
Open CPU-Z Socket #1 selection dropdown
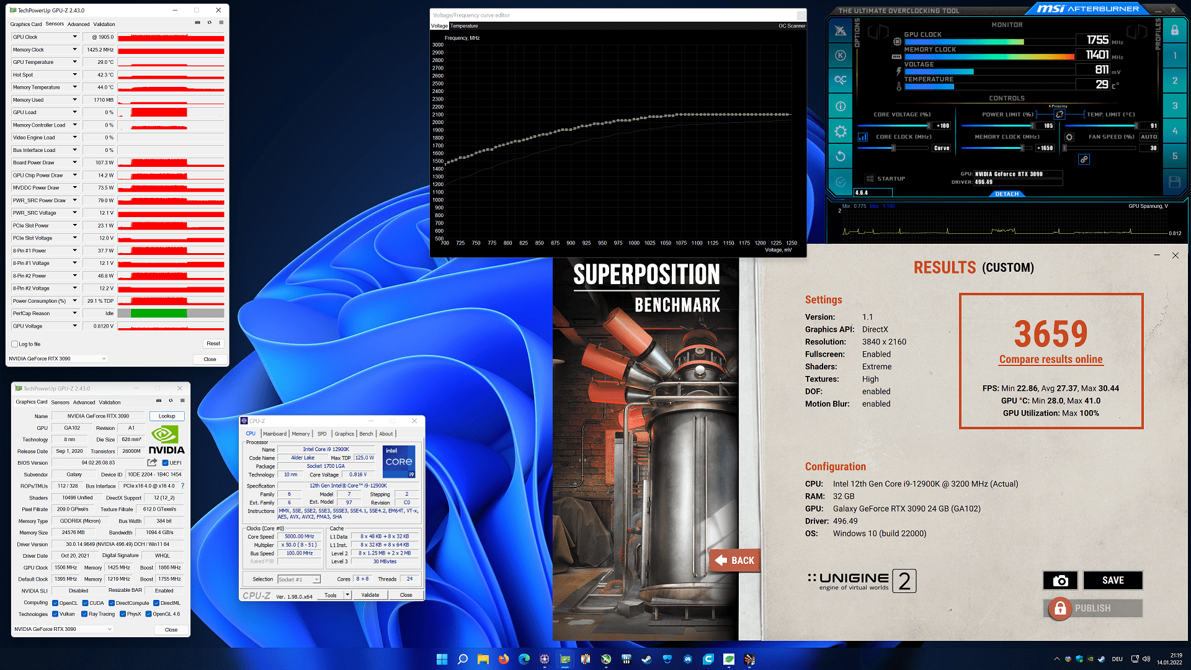298,579
